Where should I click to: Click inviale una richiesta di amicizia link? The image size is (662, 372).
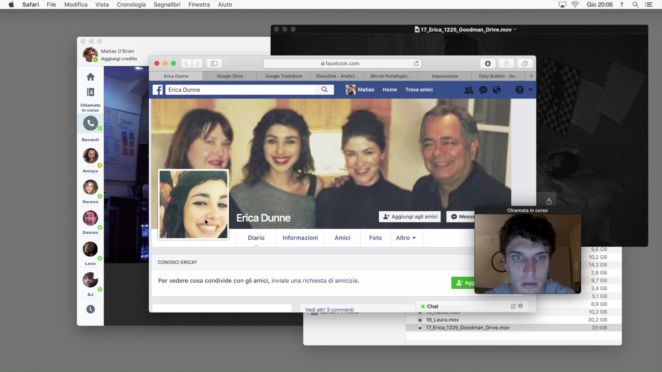tap(314, 281)
